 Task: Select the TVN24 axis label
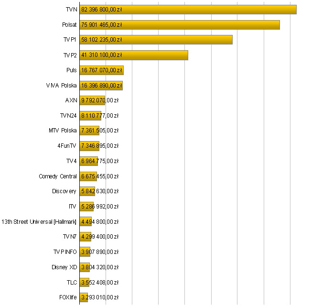(x=68, y=115)
